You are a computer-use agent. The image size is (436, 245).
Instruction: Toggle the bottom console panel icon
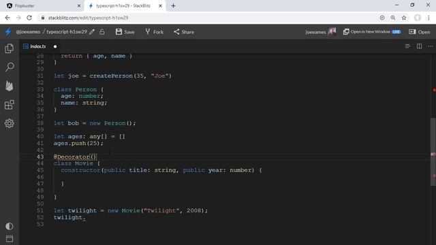point(9,239)
